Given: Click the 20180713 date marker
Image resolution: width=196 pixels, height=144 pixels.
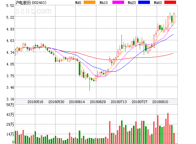Looking at the screenshot, I should click(119, 102).
